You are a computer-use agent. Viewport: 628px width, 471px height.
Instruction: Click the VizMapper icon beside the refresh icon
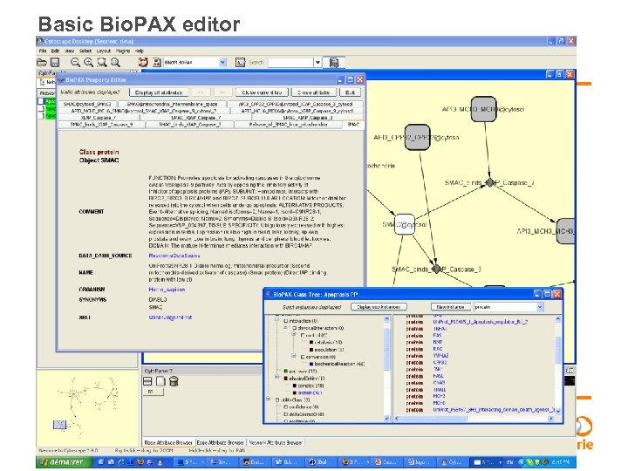point(157,63)
